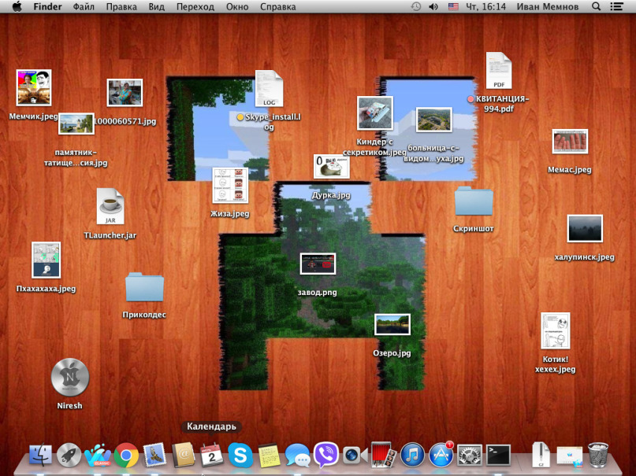This screenshot has height=476, width=636.
Task: Open Time Machine status in menu bar
Action: 416,6
